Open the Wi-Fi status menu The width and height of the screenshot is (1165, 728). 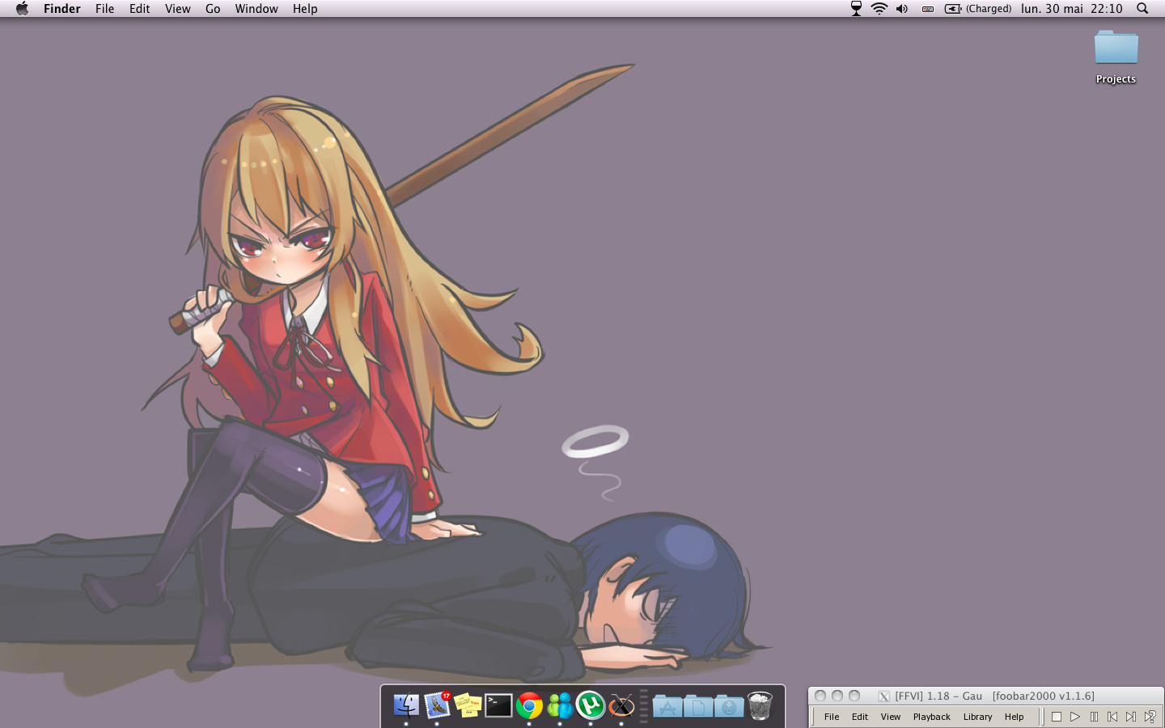[879, 9]
